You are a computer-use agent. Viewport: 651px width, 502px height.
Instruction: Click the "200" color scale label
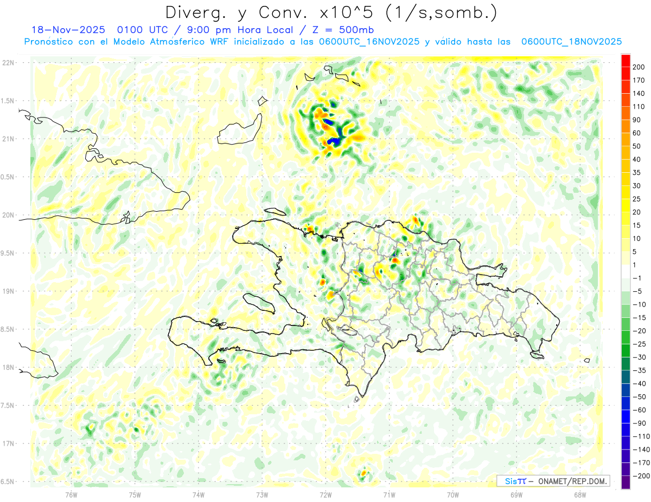point(639,67)
